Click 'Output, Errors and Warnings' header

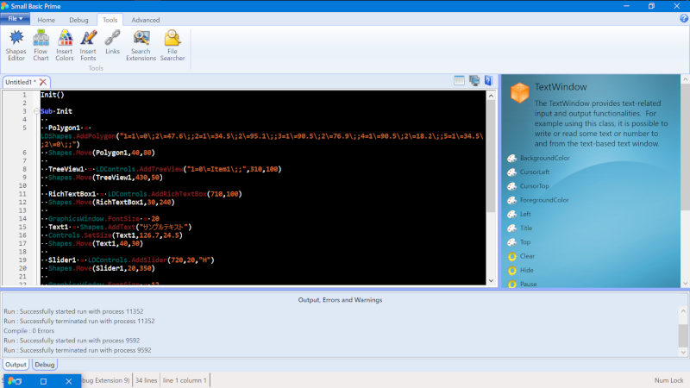point(340,300)
